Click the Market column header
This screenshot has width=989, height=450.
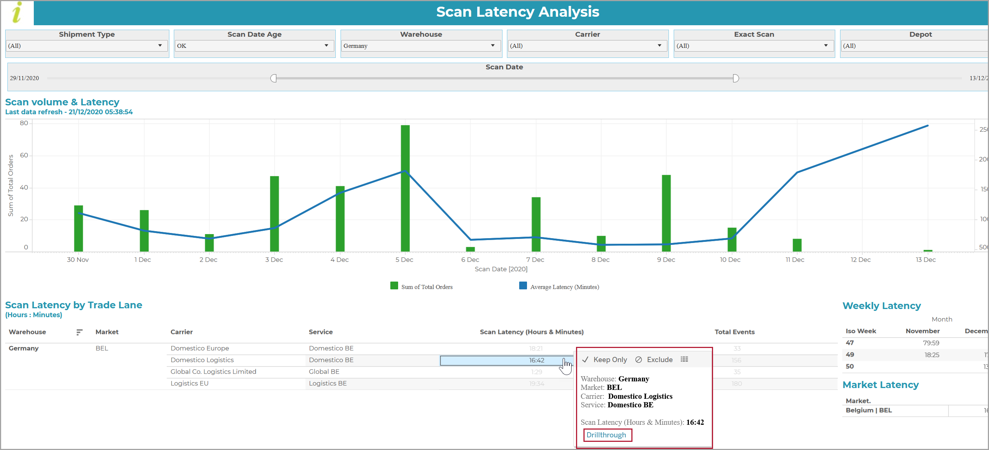coord(107,332)
